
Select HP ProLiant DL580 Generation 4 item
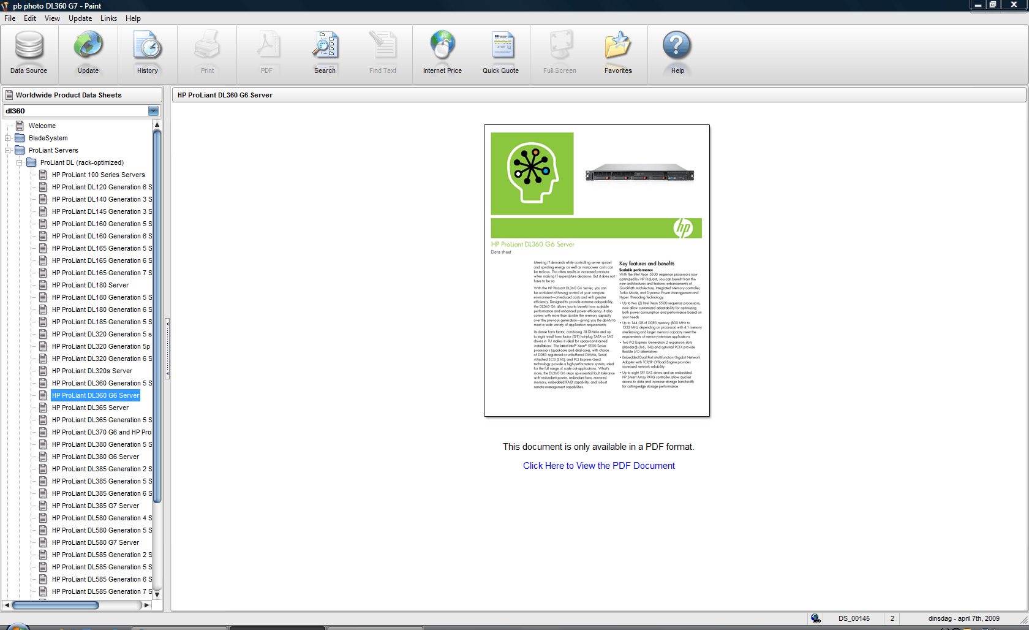pyautogui.click(x=102, y=518)
